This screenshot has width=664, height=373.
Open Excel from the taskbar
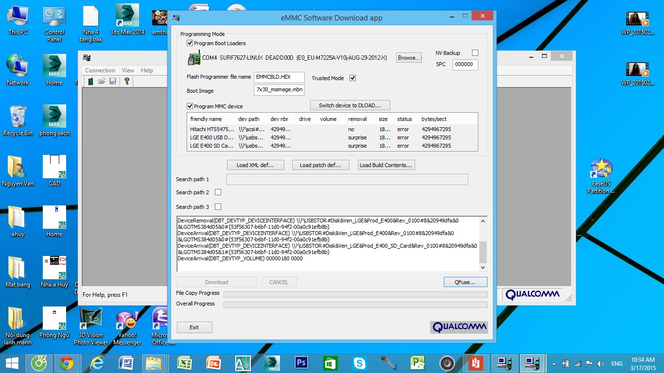coord(185,363)
